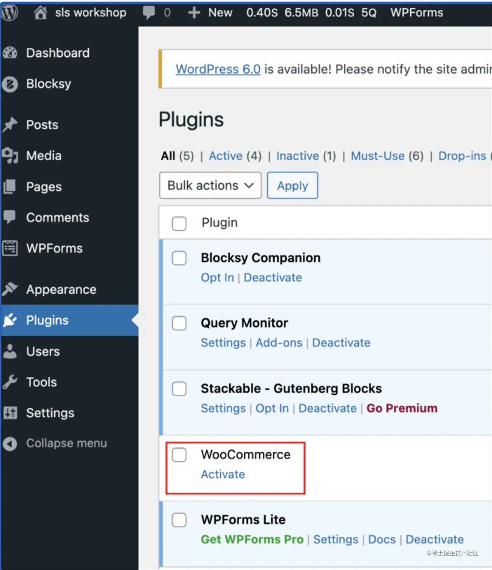Tick the Query Monitor checkbox
Image resolution: width=492 pixels, height=570 pixels.
click(179, 323)
